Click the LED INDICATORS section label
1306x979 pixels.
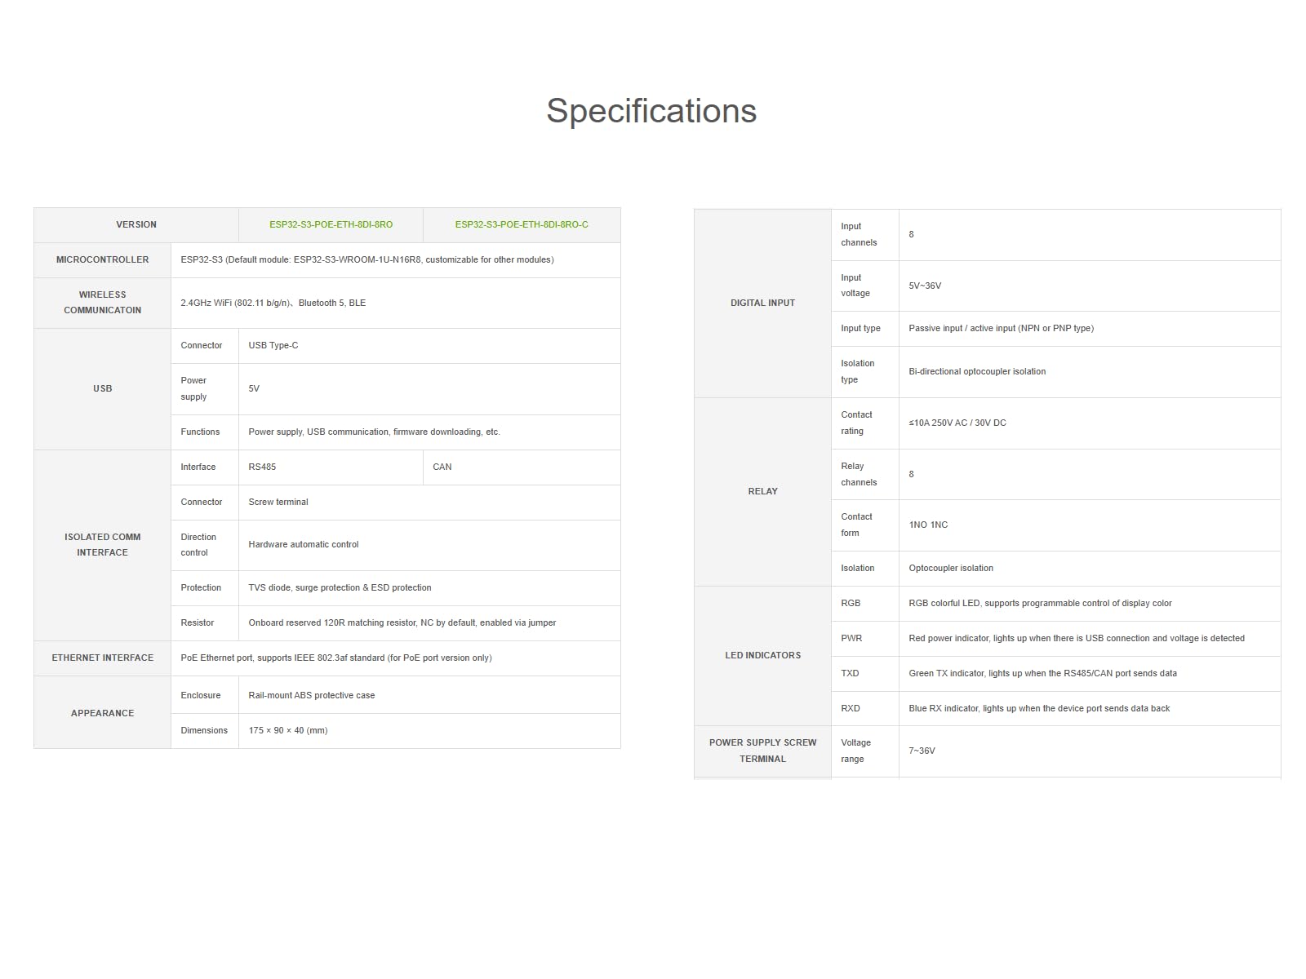pyautogui.click(x=762, y=655)
